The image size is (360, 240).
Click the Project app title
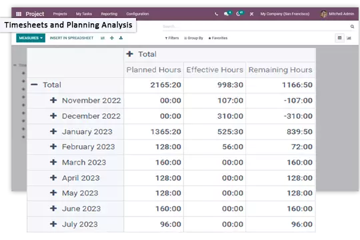[x=35, y=14]
